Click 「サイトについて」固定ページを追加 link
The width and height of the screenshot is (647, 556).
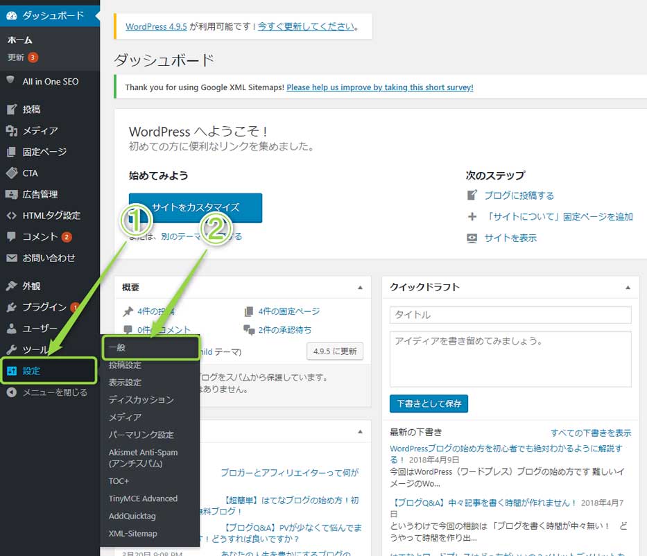click(x=559, y=216)
